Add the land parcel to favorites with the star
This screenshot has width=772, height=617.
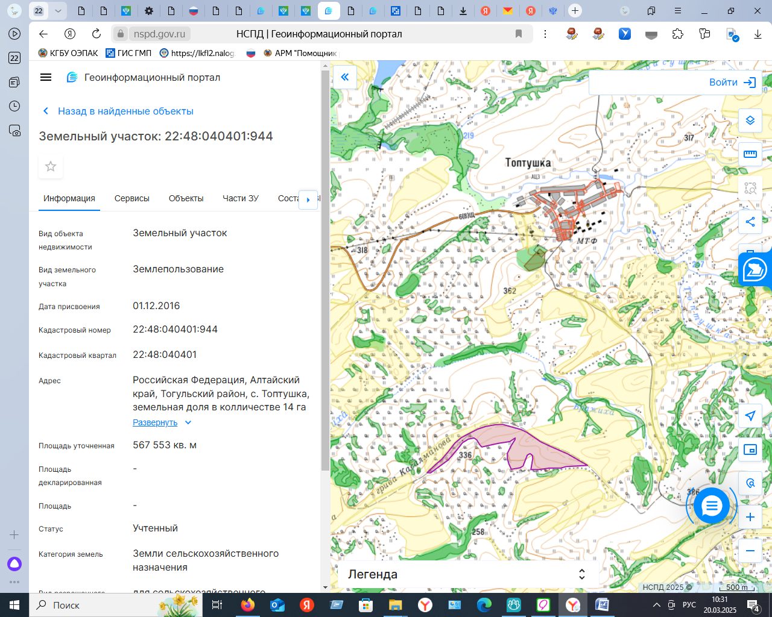(x=51, y=166)
